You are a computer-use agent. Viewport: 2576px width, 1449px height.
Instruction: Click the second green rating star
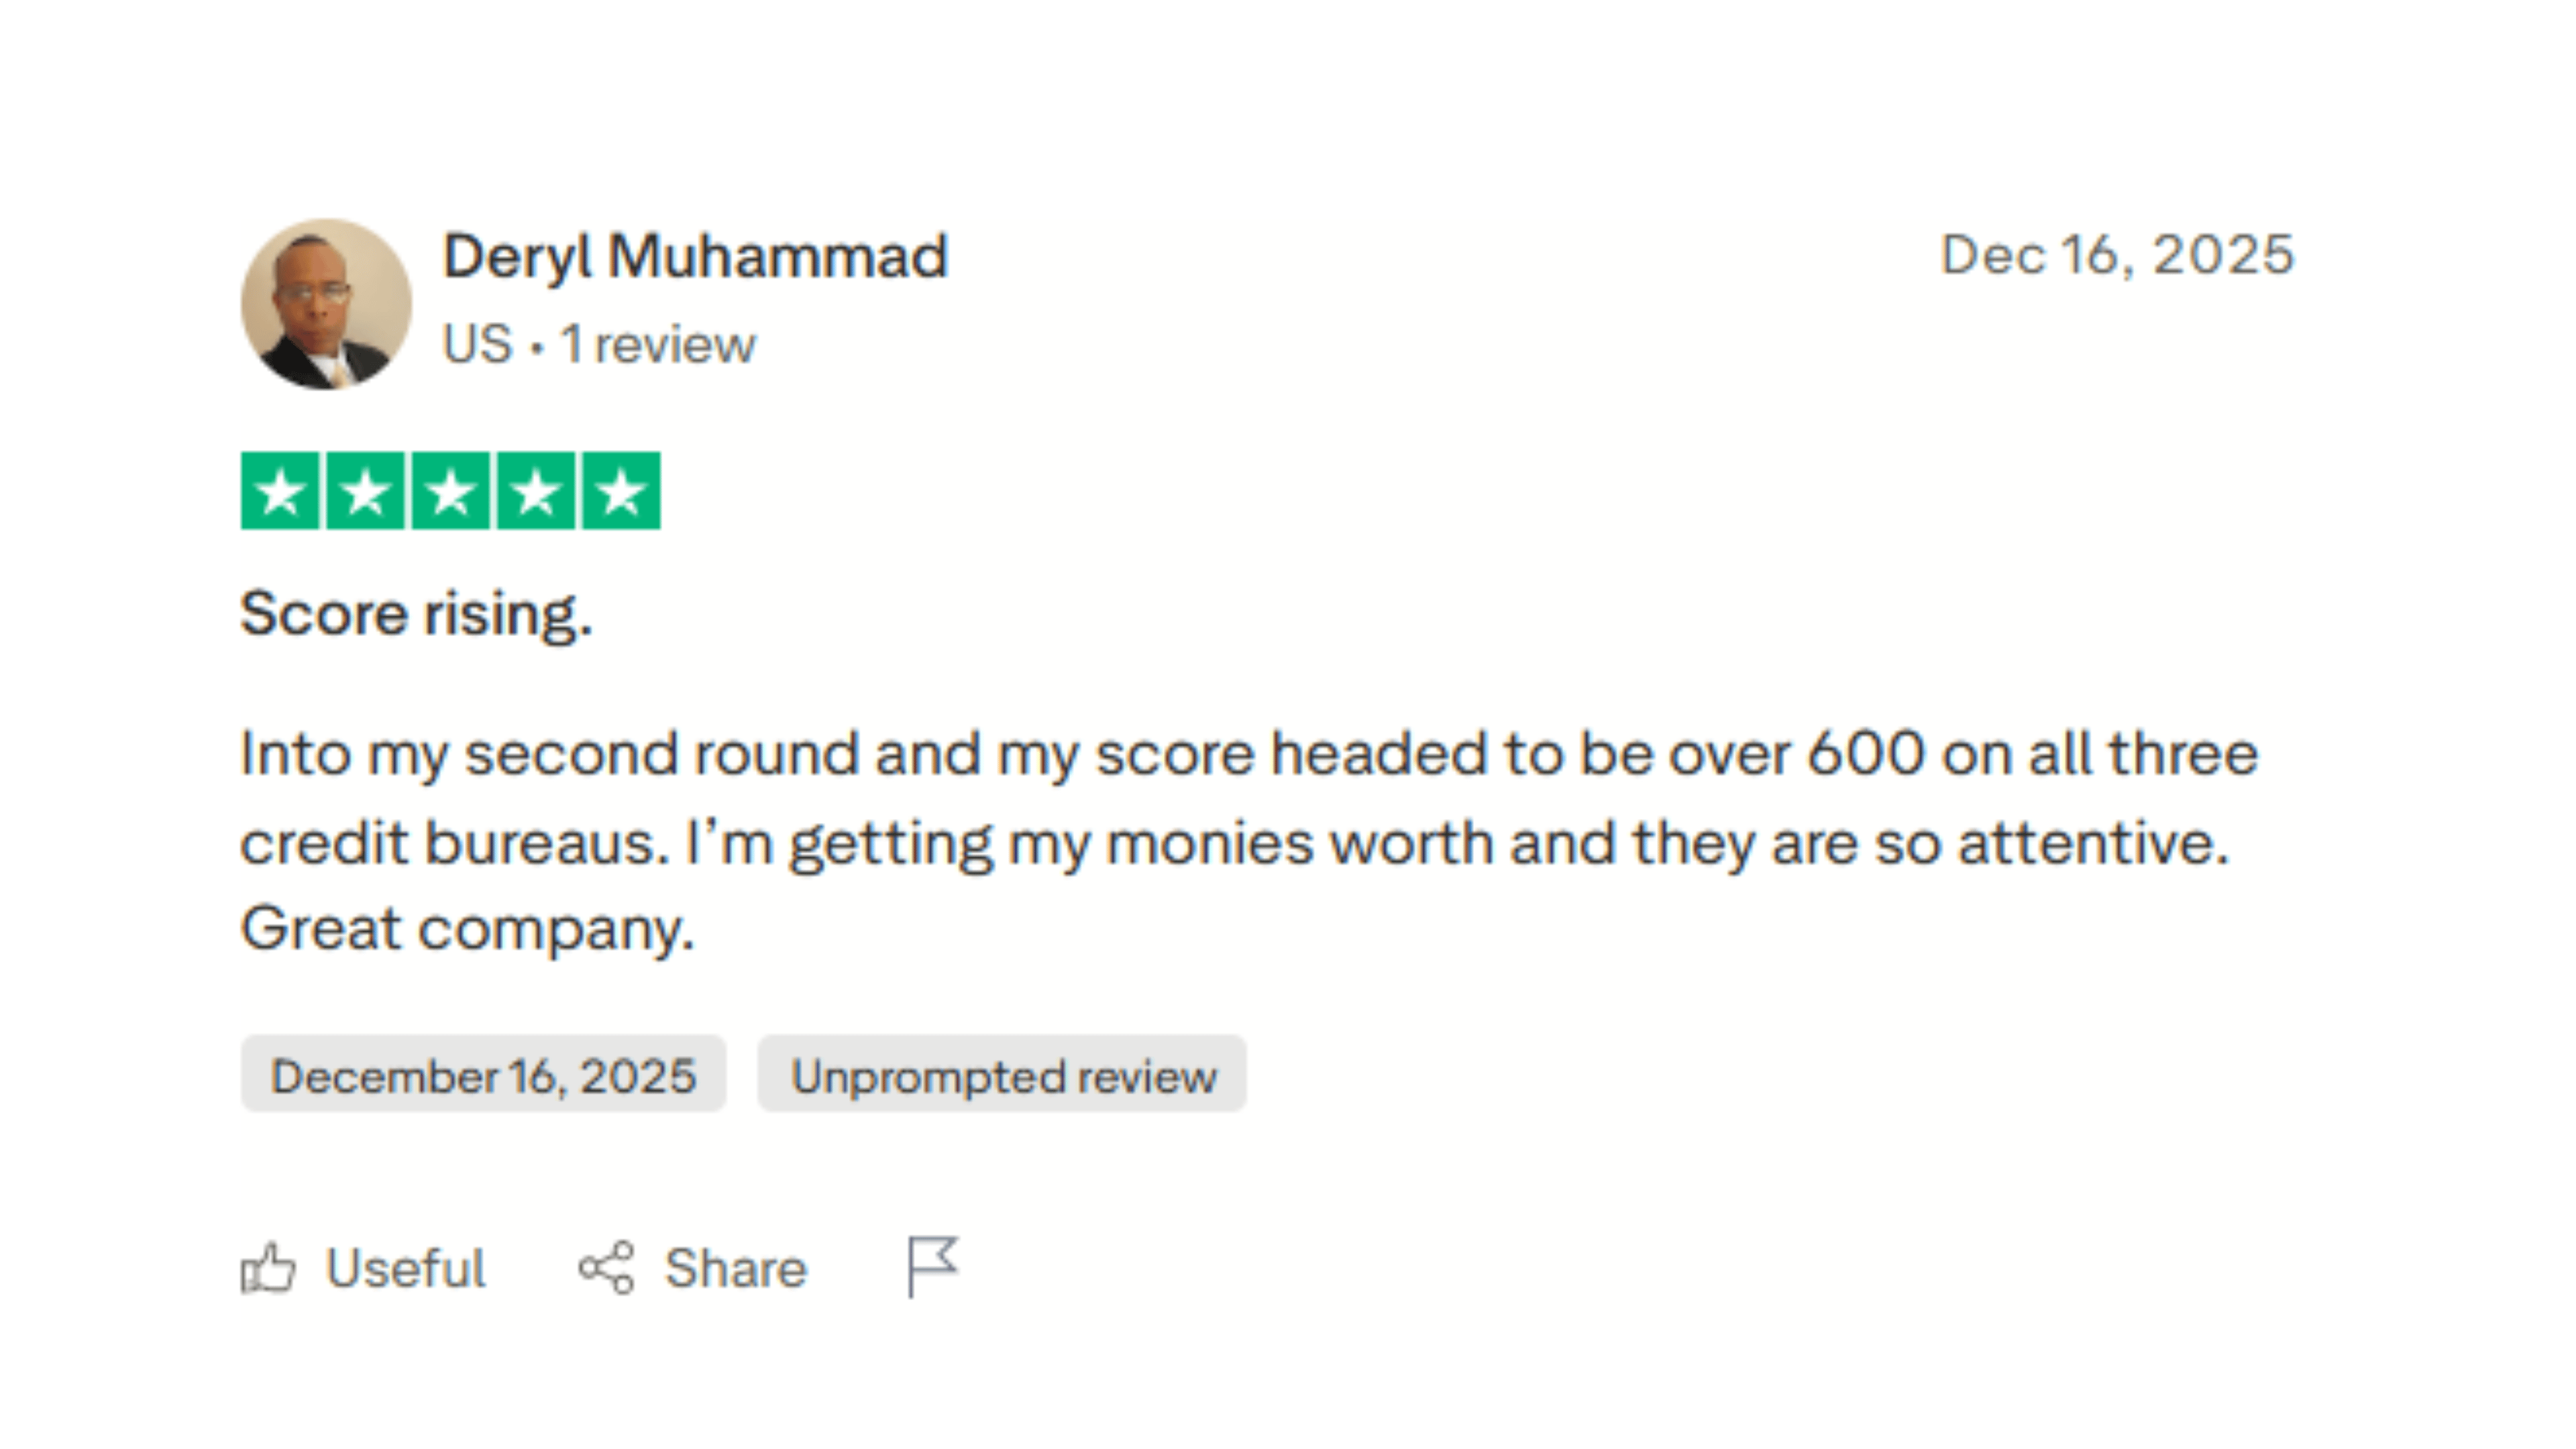pos(366,491)
